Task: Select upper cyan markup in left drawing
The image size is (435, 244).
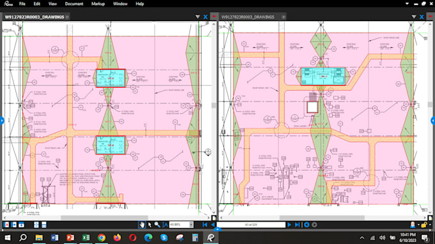Action: click(111, 78)
